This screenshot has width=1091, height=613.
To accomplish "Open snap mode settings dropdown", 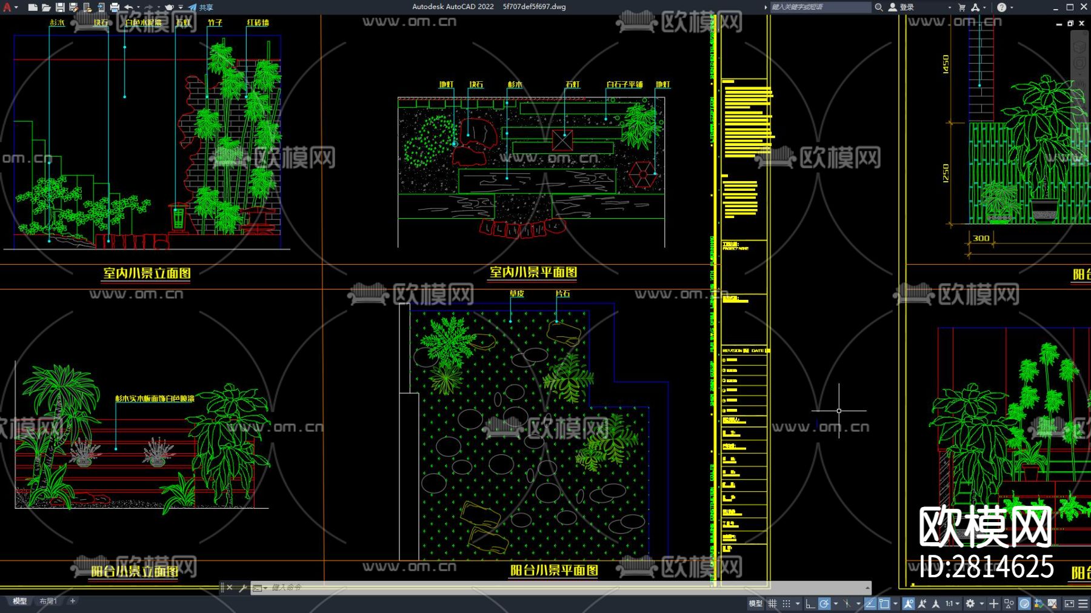I will point(798,603).
